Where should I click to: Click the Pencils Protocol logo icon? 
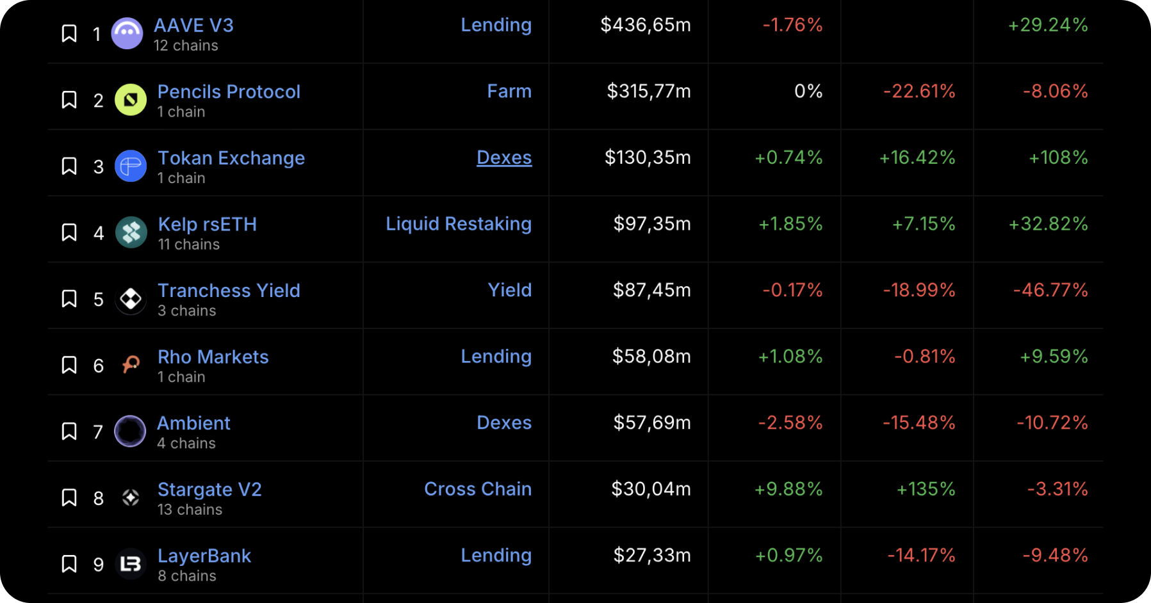(131, 100)
